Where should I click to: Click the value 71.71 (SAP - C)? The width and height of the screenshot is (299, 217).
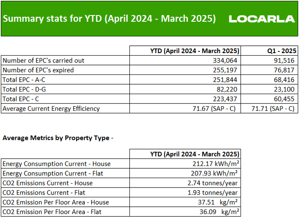273,109
